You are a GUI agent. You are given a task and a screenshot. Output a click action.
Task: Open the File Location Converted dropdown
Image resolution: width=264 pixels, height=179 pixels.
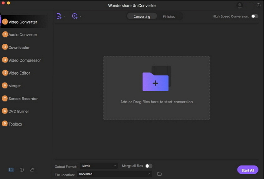click(114, 174)
